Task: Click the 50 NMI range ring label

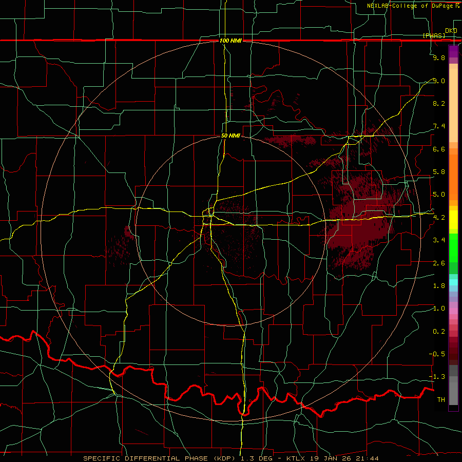Action: pos(230,136)
